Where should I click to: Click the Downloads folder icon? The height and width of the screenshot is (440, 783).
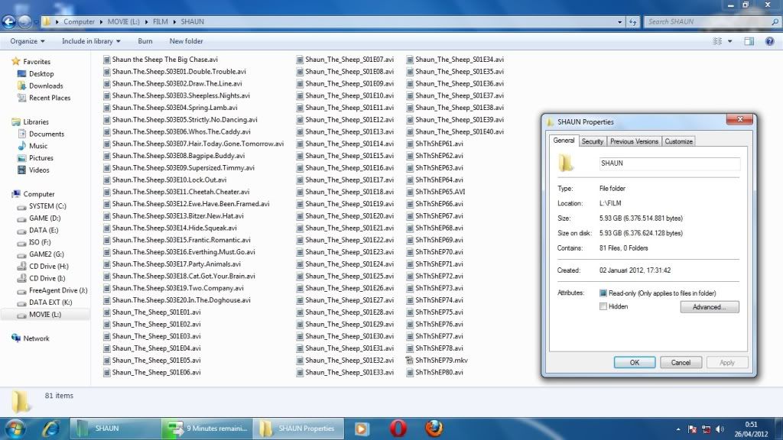pyautogui.click(x=22, y=86)
